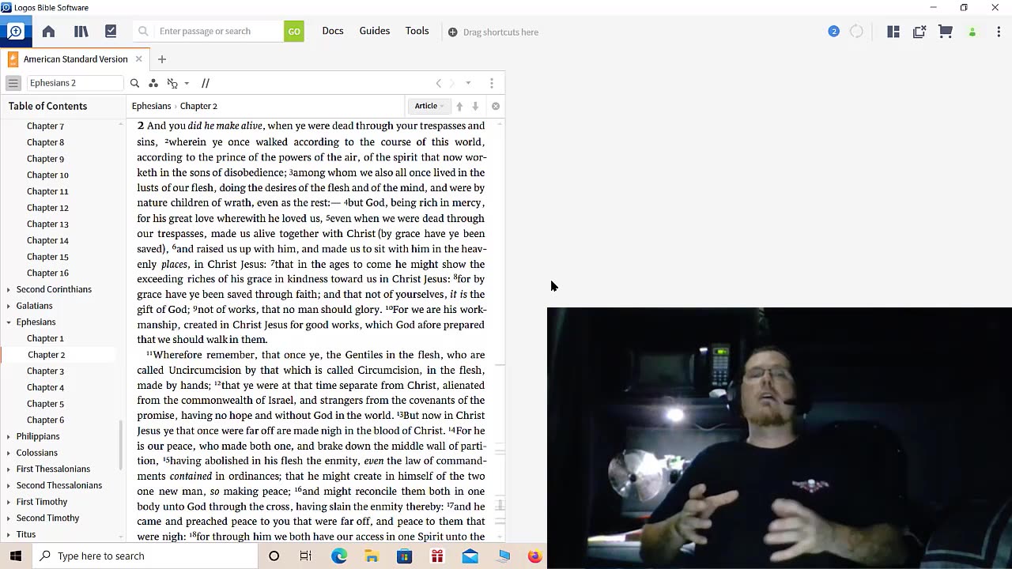Open the Mail app on the taskbar
Screen dimensions: 1012x569
pyautogui.click(x=470, y=556)
